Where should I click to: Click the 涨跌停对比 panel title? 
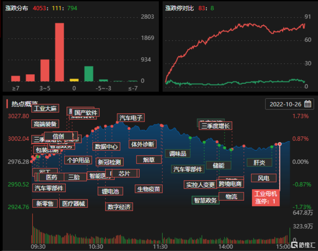(x=179, y=8)
